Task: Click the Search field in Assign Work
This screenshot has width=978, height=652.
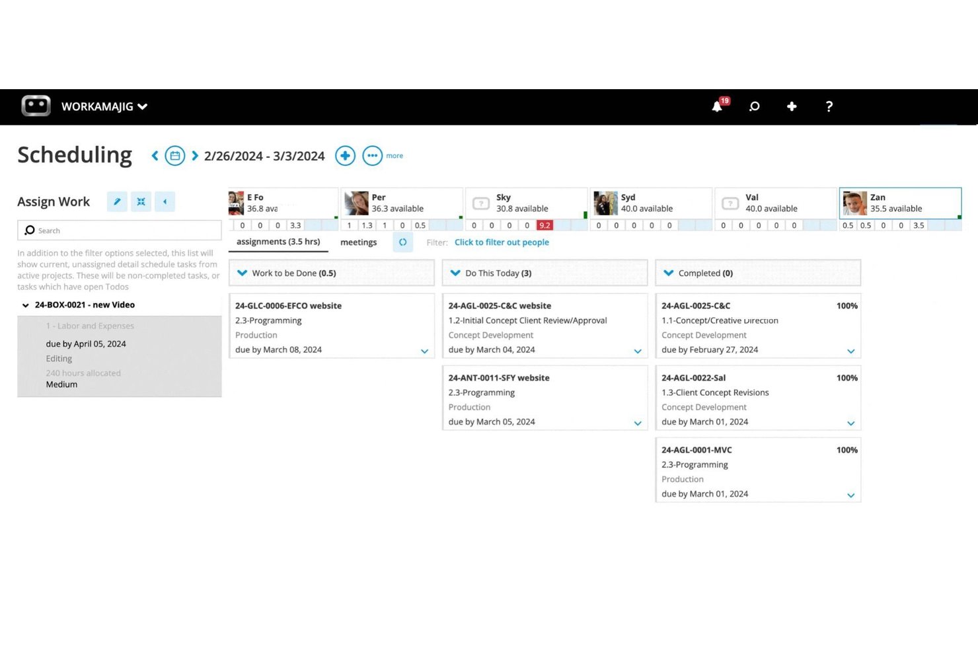Action: coord(120,231)
